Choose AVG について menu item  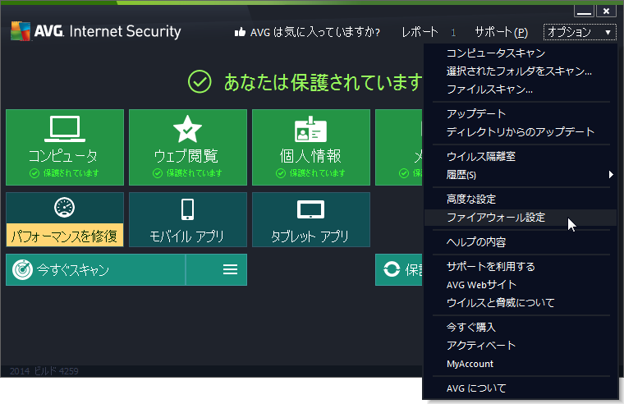(476, 388)
